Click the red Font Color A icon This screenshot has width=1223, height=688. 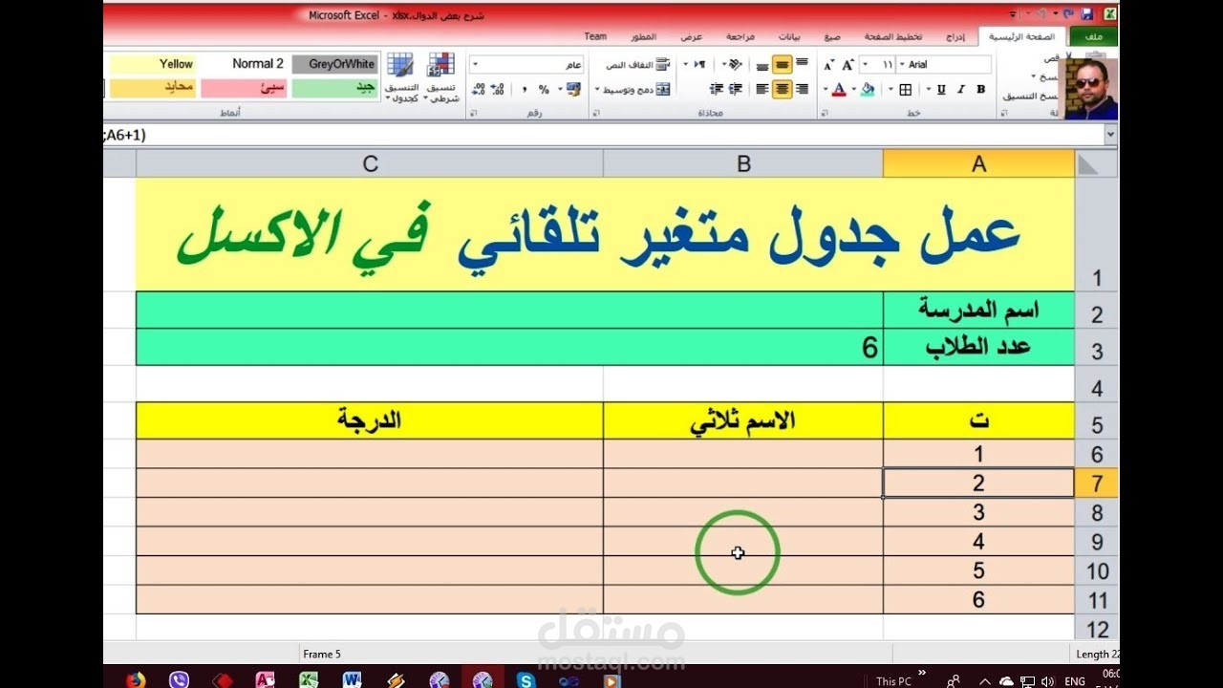click(x=839, y=89)
